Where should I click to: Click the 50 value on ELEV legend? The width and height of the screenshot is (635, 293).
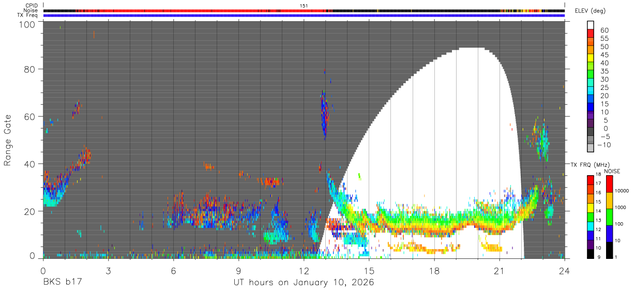[604, 47]
